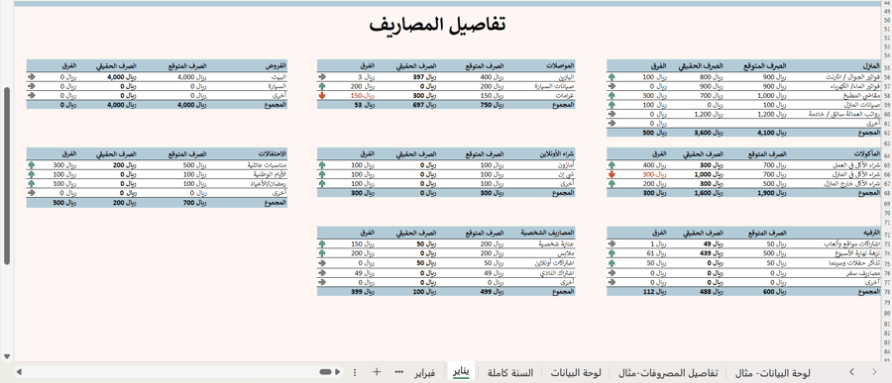Click the green arrow in شراء الأكل في العمل row

point(613,165)
